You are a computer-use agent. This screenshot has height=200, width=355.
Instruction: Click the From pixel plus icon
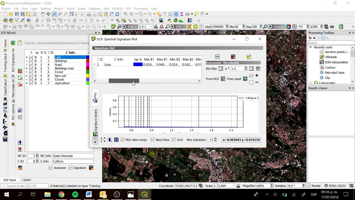click(x=245, y=79)
